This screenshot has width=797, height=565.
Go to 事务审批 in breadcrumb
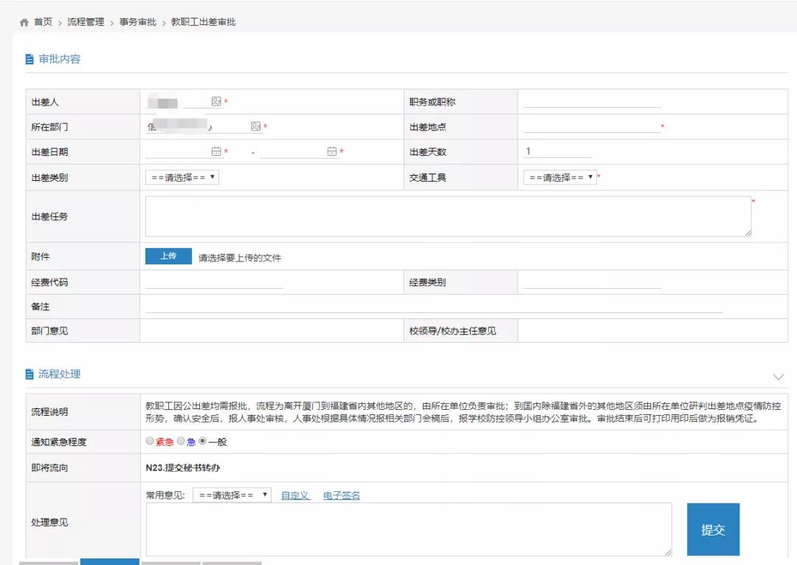point(138,23)
